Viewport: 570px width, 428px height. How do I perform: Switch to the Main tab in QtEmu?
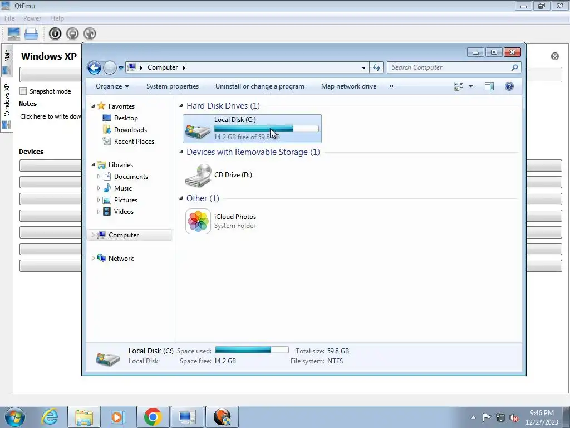7,61
